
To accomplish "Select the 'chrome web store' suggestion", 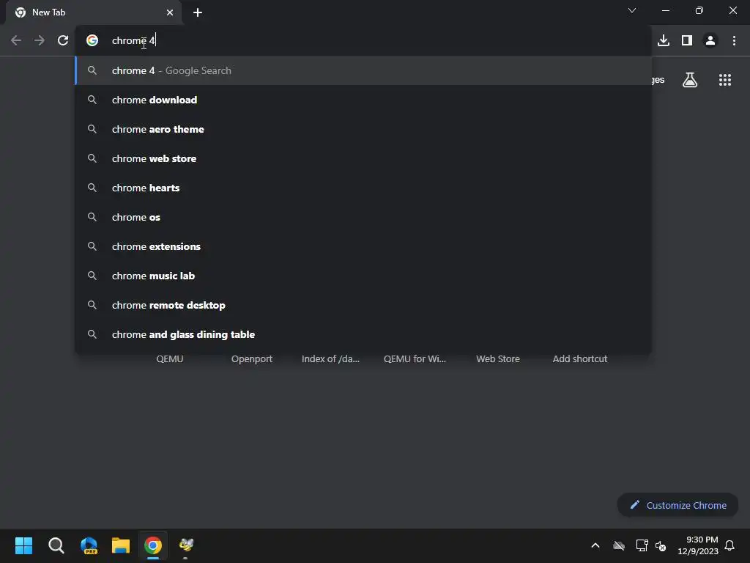I will (363, 158).
